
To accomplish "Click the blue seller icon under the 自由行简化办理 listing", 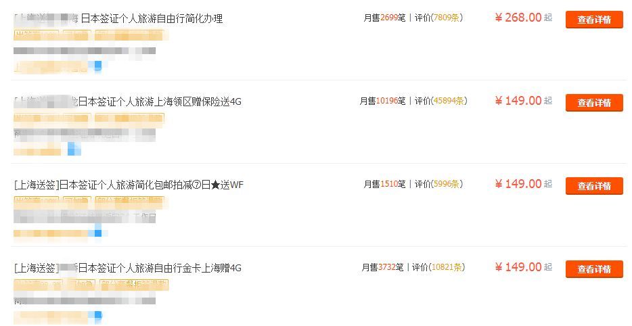I will point(97,66).
